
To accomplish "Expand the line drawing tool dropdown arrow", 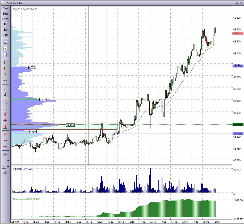I will [8, 161].
